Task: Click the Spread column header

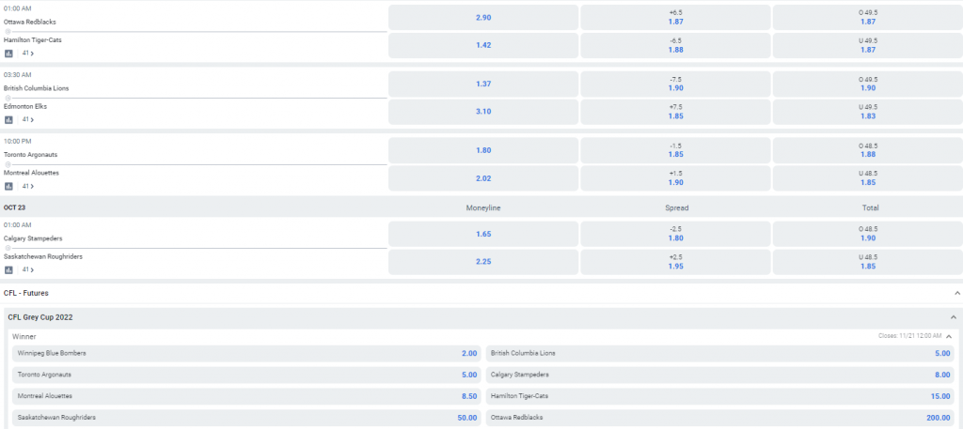Action: pos(677,208)
